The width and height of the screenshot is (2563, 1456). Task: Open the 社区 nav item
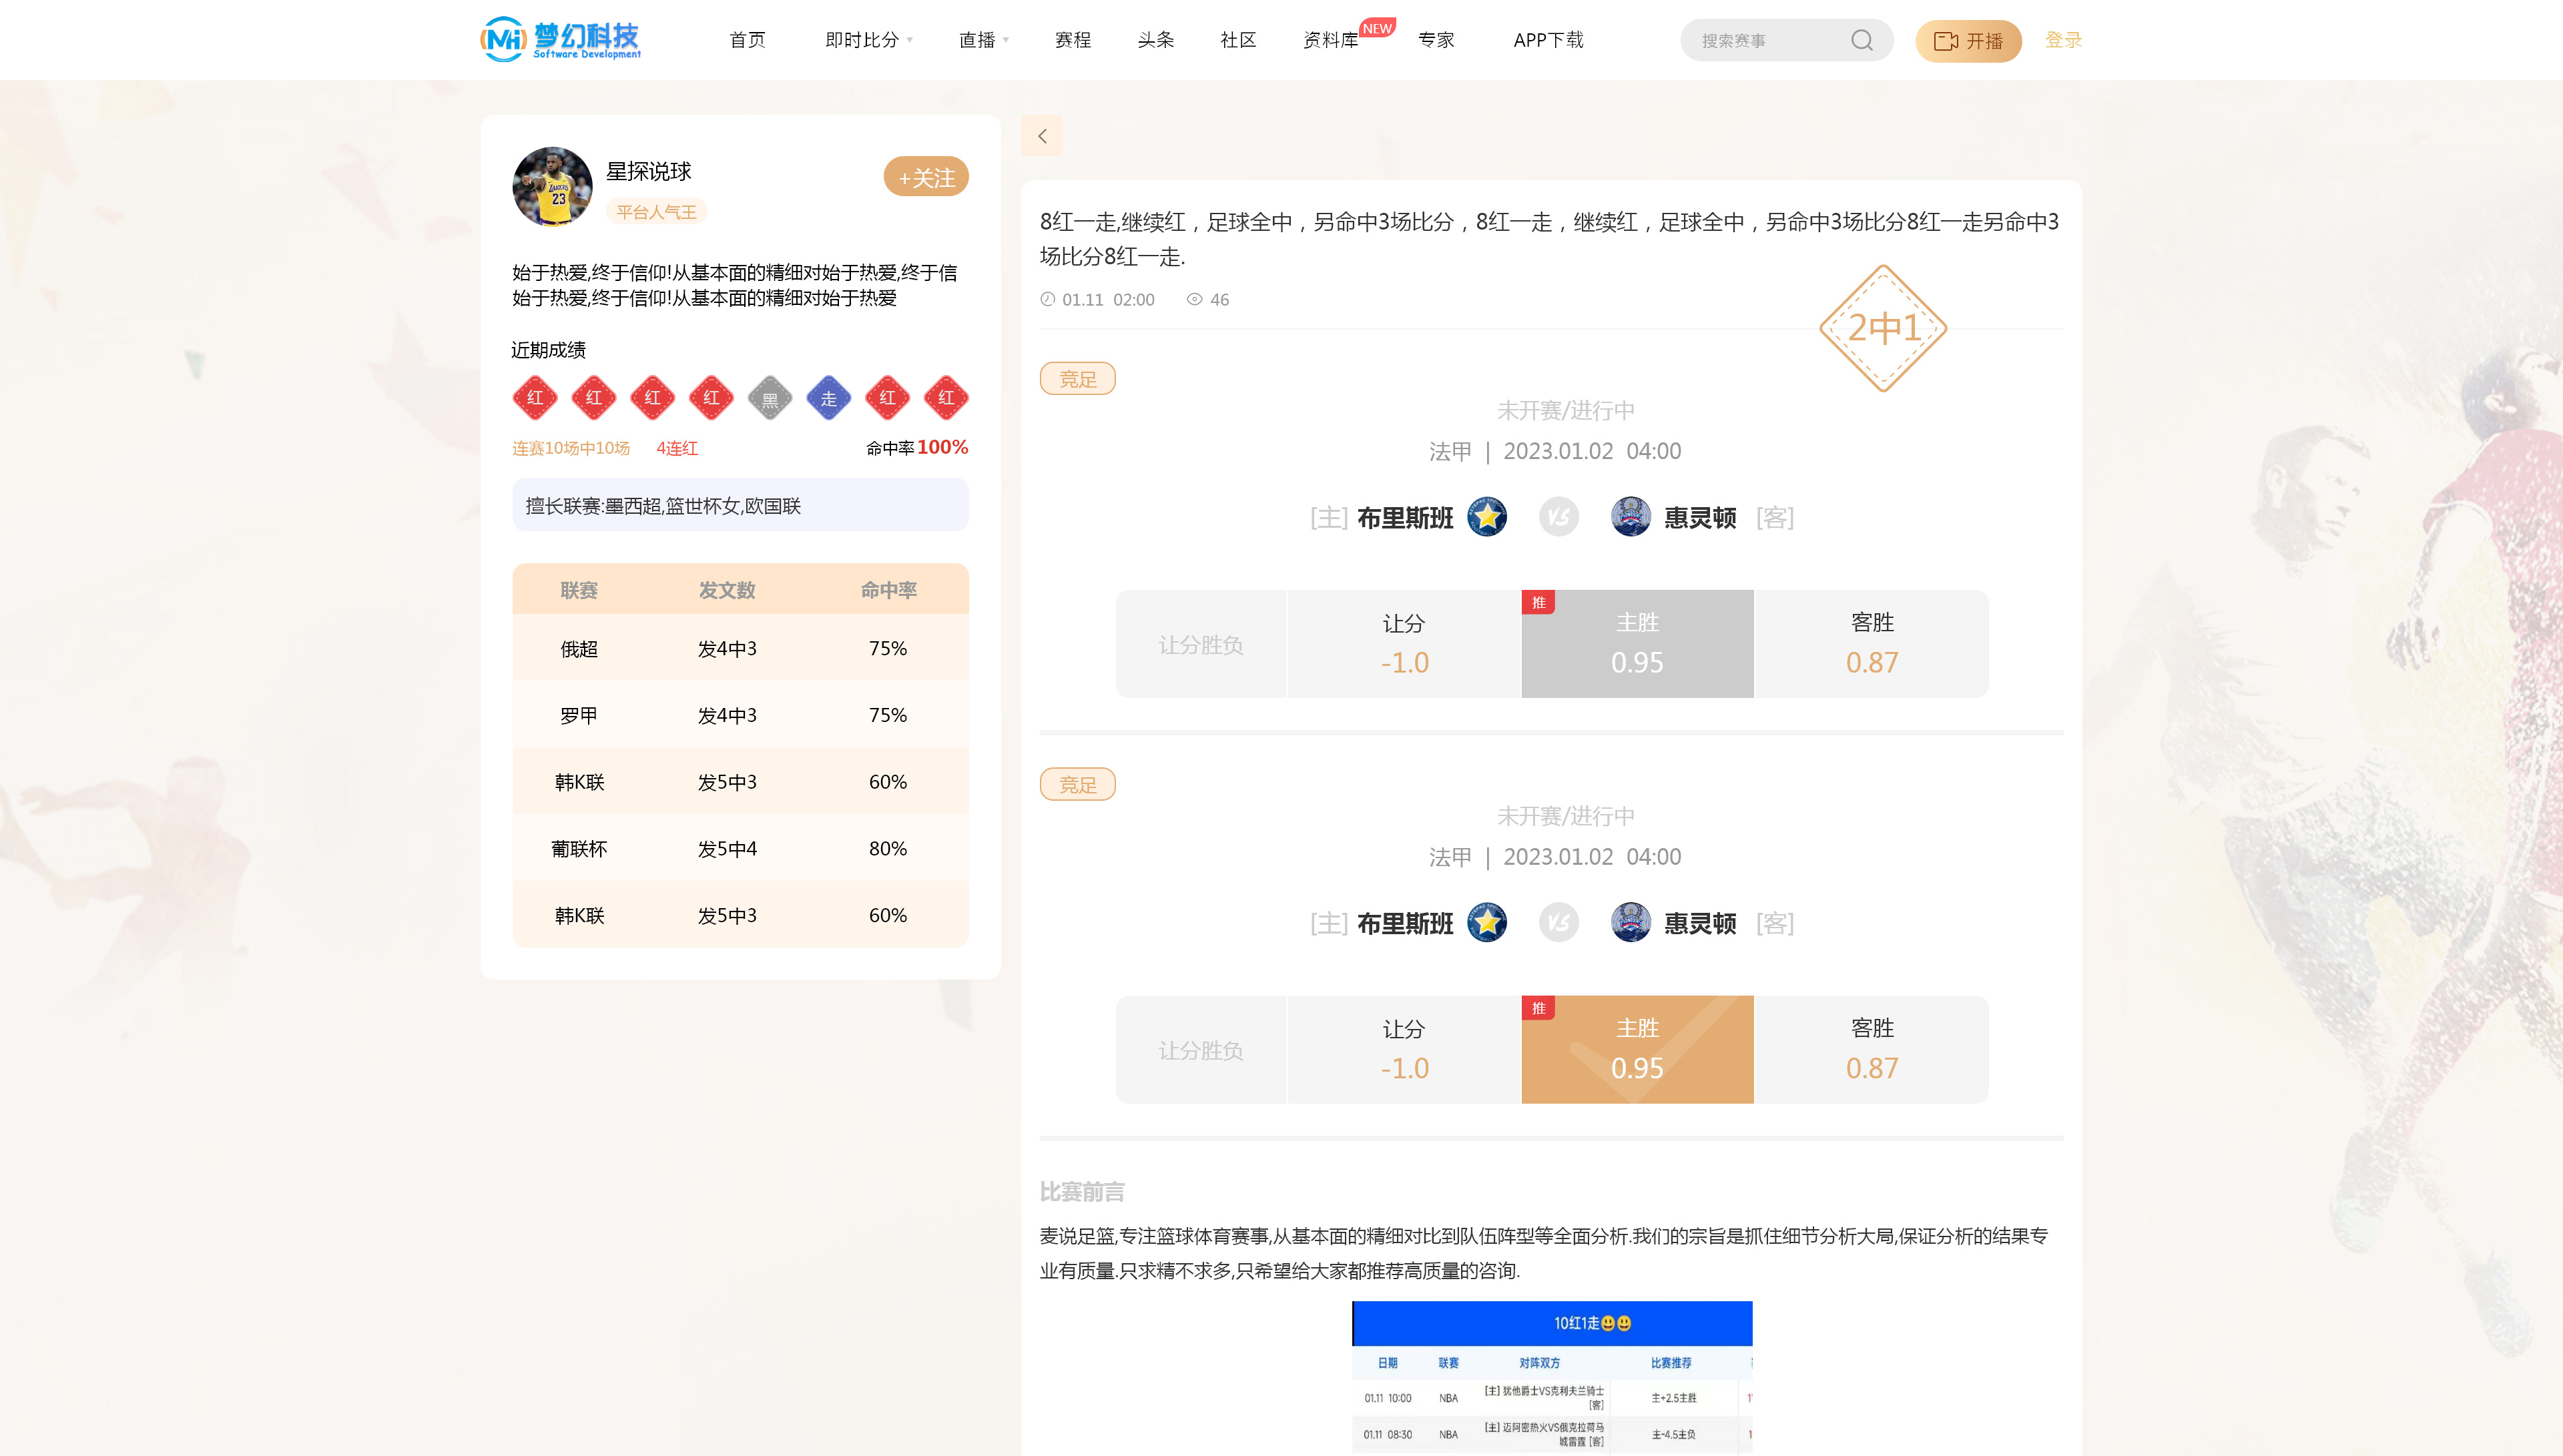pos(1238,40)
